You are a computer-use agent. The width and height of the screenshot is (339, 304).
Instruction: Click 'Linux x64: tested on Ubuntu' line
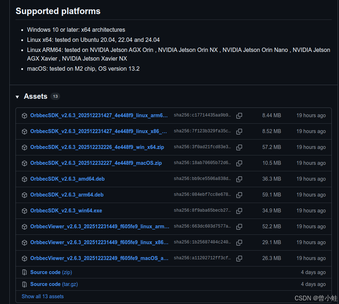[93, 40]
